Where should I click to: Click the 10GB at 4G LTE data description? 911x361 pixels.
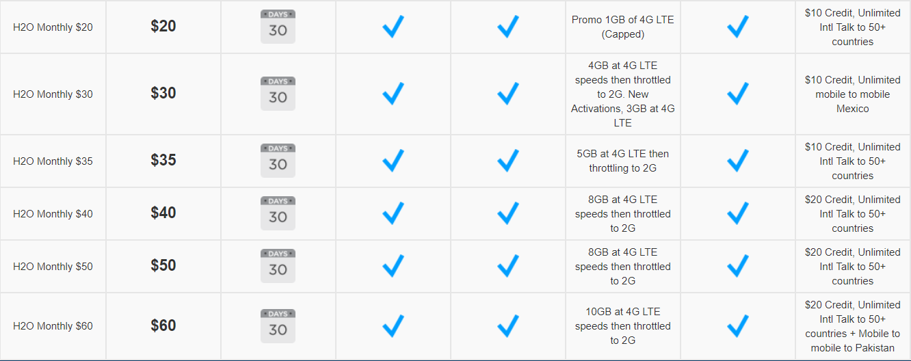coord(622,326)
